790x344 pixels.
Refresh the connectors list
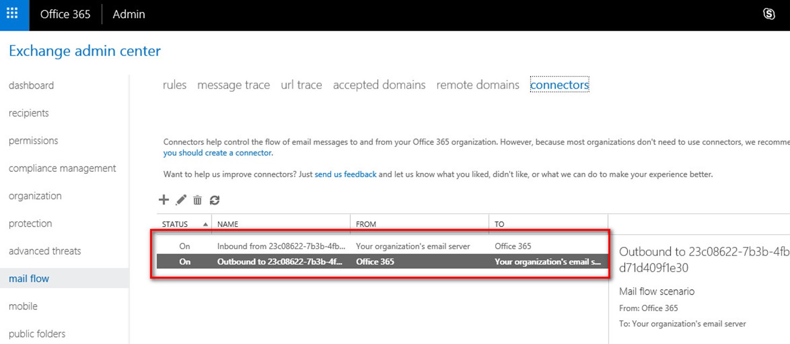click(215, 200)
